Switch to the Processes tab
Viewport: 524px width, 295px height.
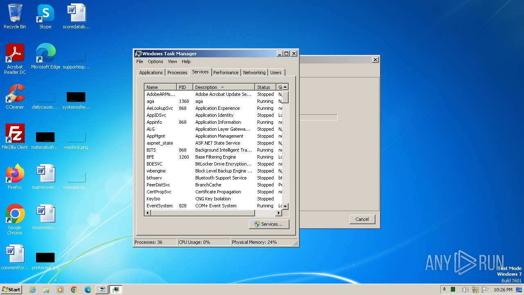pyautogui.click(x=177, y=73)
